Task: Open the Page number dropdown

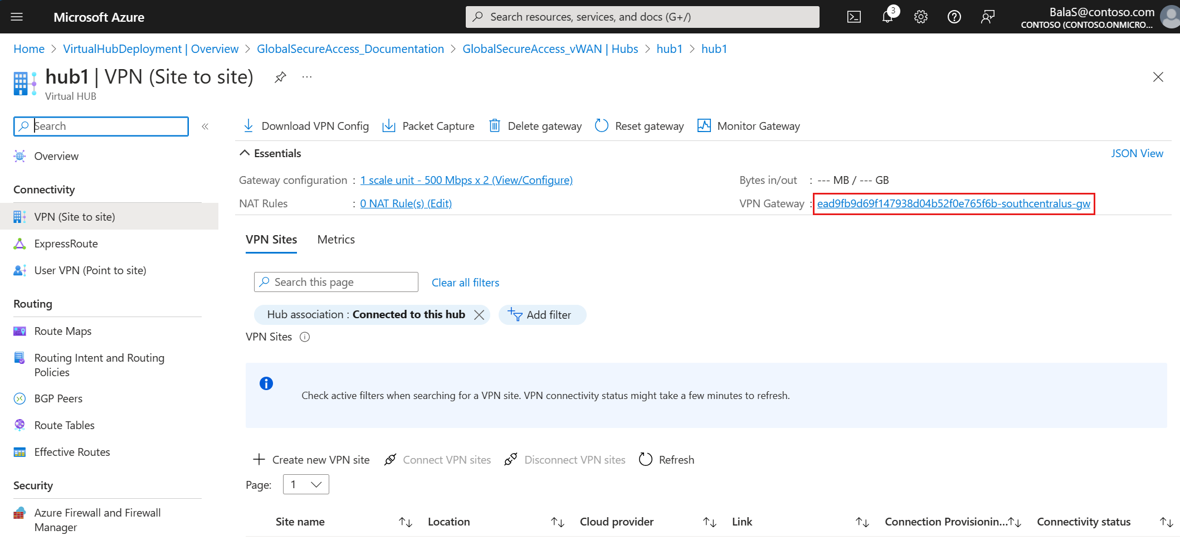Action: click(x=305, y=484)
